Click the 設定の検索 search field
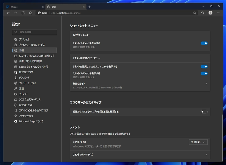 pos(34,32)
